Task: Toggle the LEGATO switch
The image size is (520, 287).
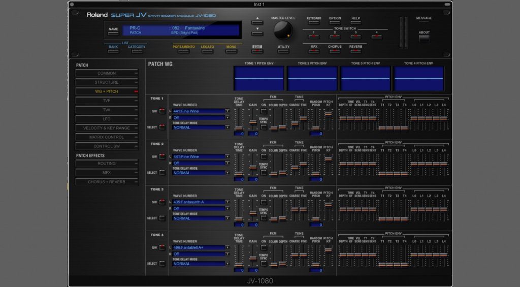Action: (x=207, y=51)
